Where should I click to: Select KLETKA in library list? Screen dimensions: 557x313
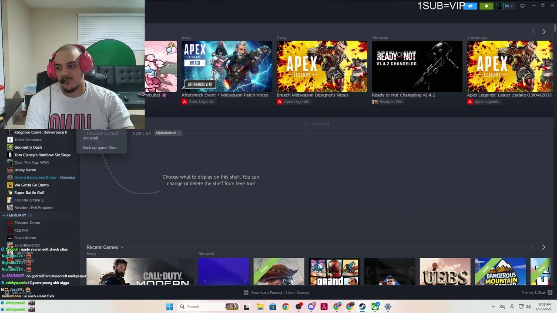pyautogui.click(x=21, y=230)
